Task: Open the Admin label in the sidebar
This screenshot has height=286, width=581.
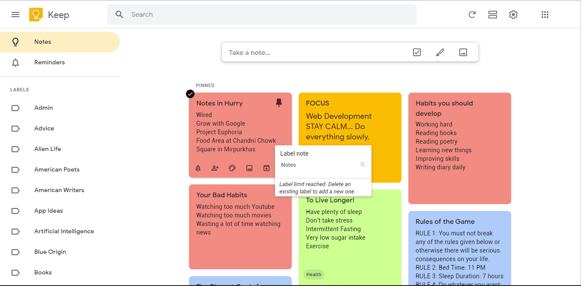Action: click(x=43, y=108)
